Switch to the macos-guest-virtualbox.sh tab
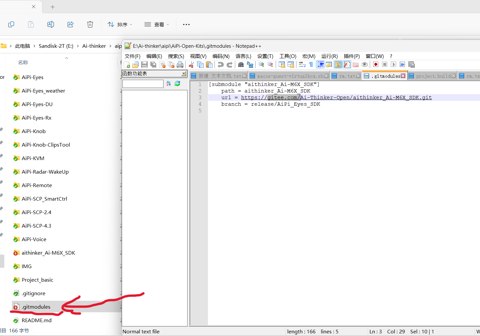 tap(290, 76)
